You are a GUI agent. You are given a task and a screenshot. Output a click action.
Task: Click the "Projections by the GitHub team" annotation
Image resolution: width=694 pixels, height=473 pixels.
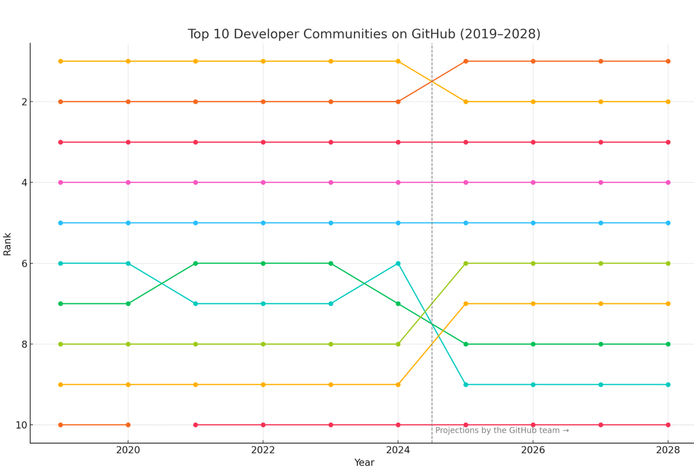pyautogui.click(x=502, y=430)
